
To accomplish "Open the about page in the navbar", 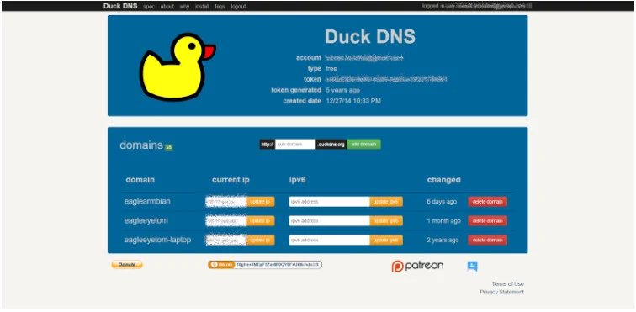I will 167,7.
